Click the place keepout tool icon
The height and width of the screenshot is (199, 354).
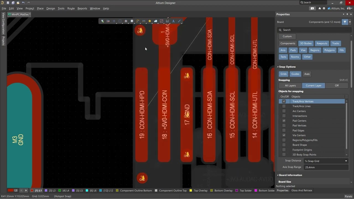pyautogui.click(x=162, y=21)
